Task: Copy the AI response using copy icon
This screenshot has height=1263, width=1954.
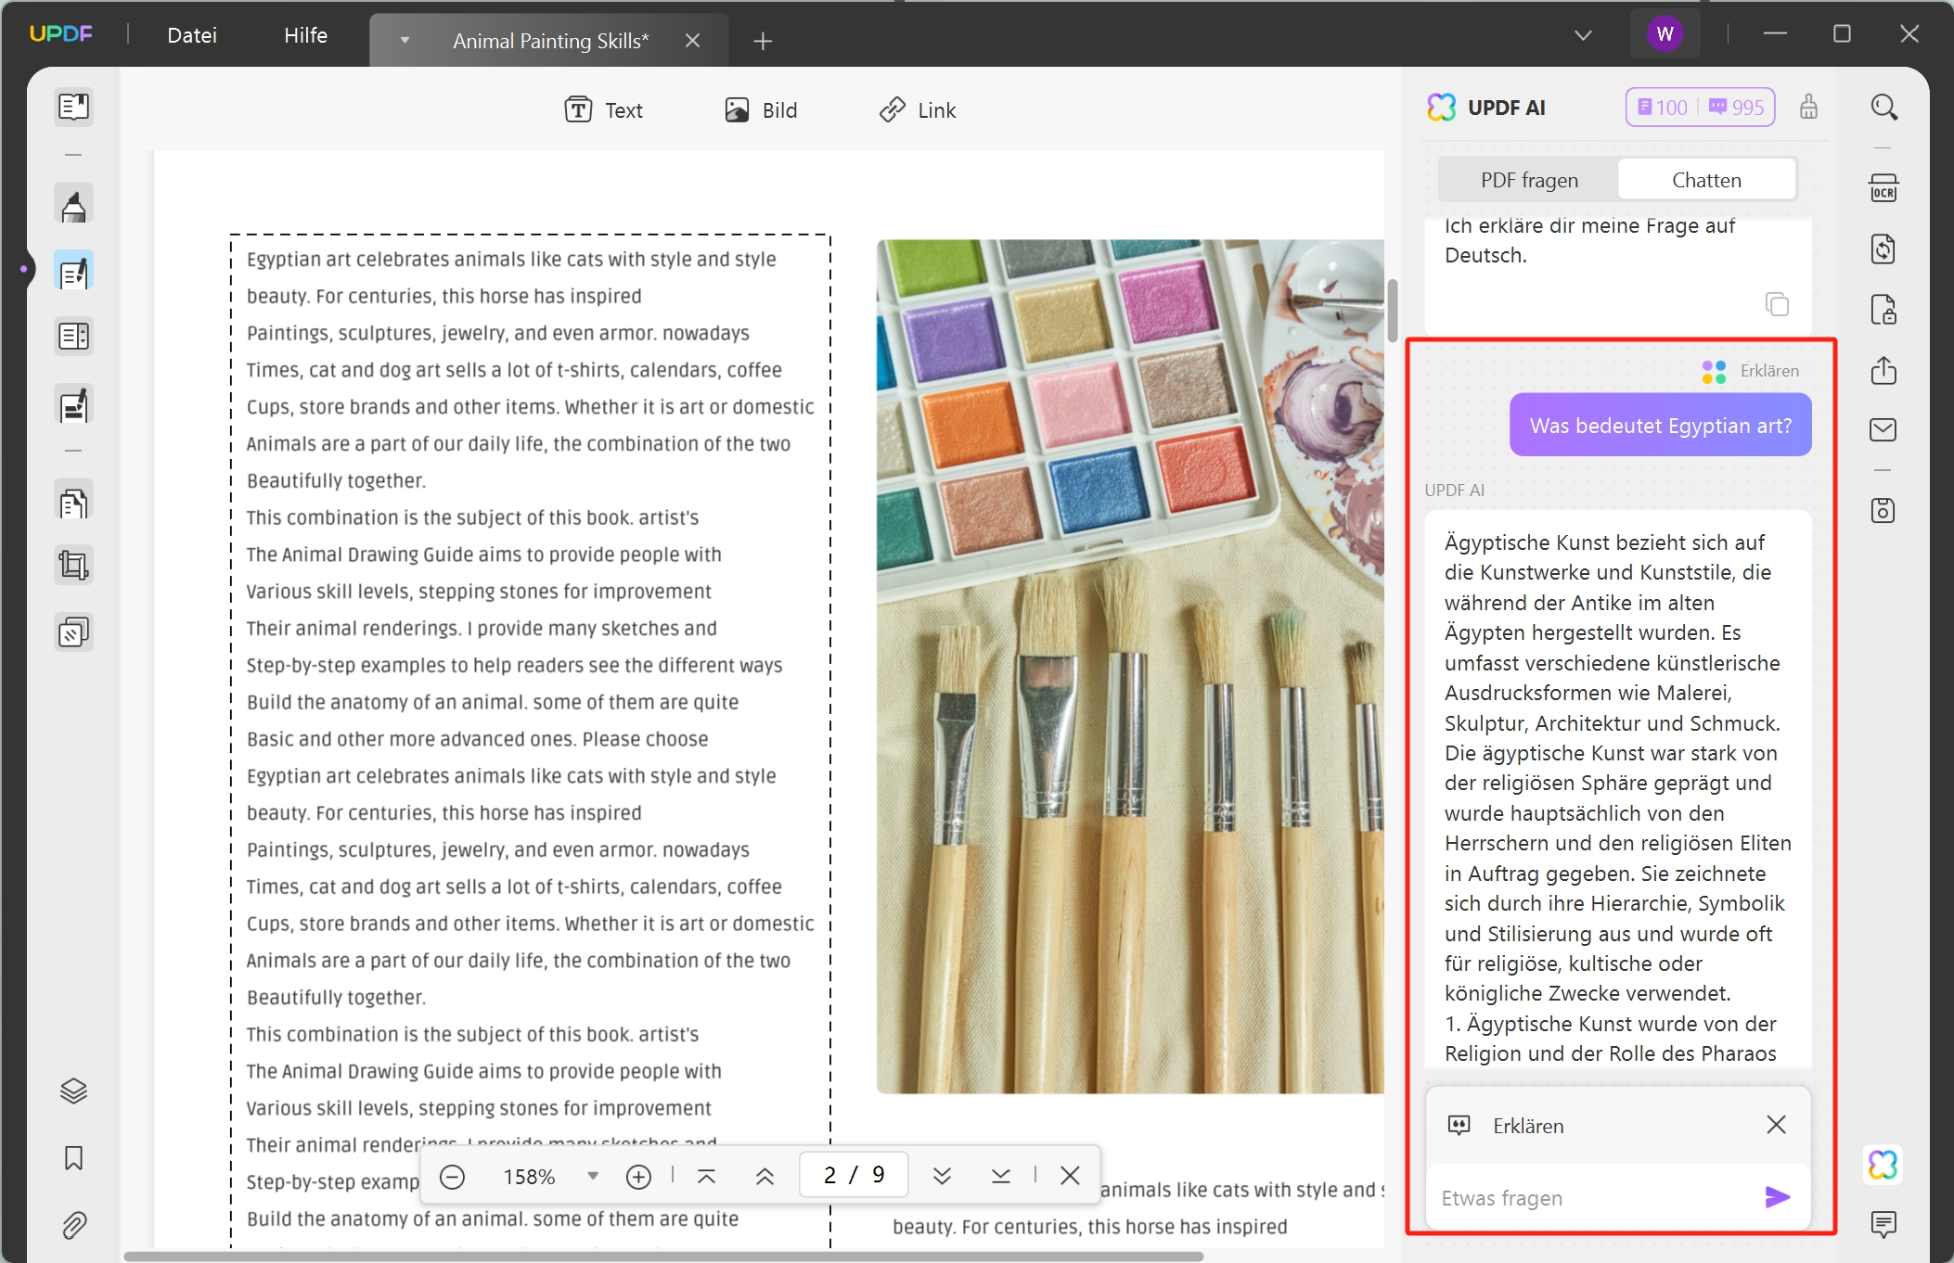Action: pos(1777,304)
